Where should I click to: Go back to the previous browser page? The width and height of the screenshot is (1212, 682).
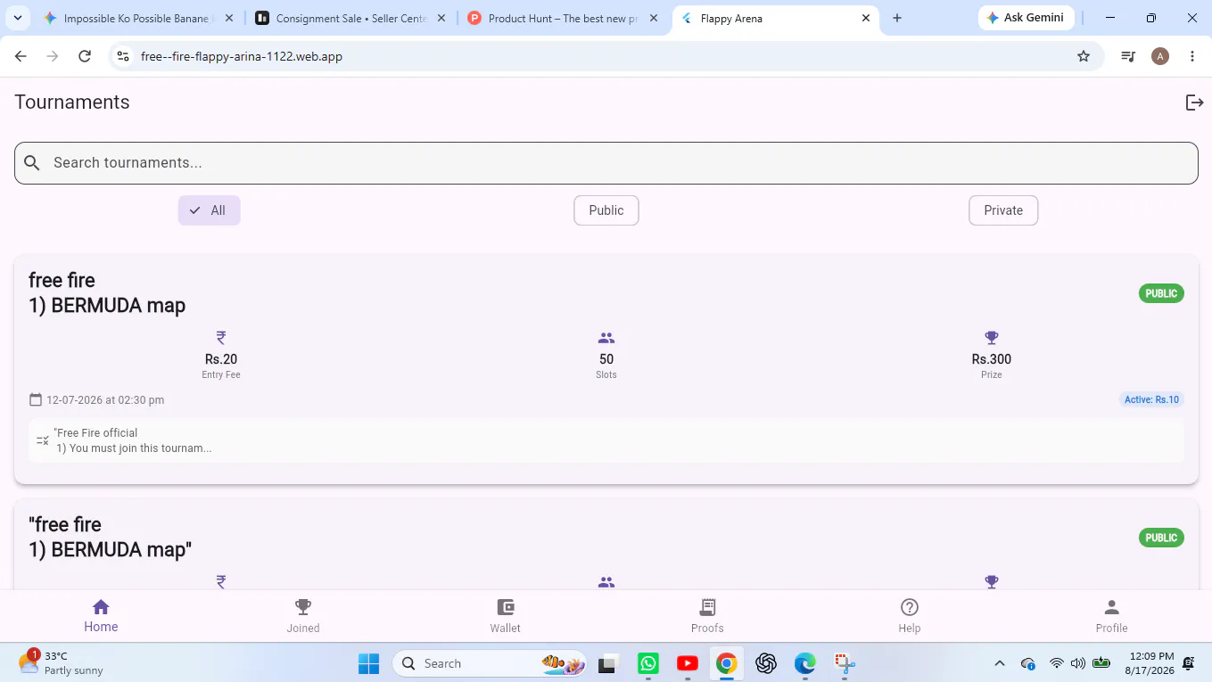[x=21, y=56]
